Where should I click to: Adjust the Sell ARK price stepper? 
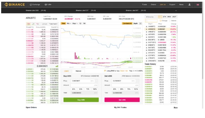click(137, 81)
